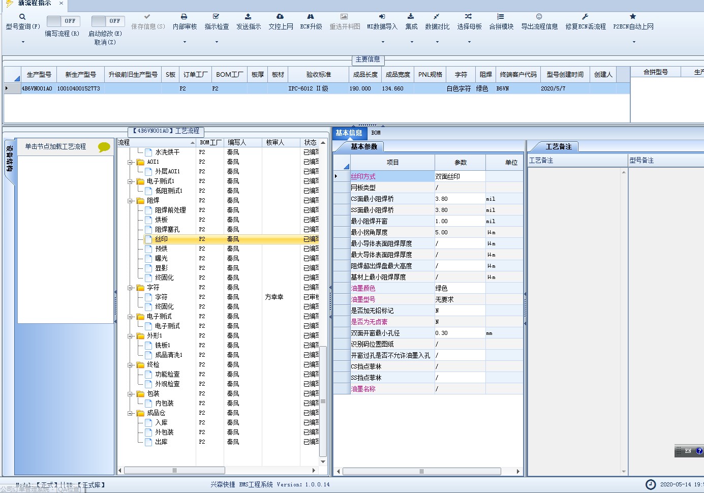The height and width of the screenshot is (493, 704).
Task: Switch to the 基本信息 tab
Action: pyautogui.click(x=349, y=133)
